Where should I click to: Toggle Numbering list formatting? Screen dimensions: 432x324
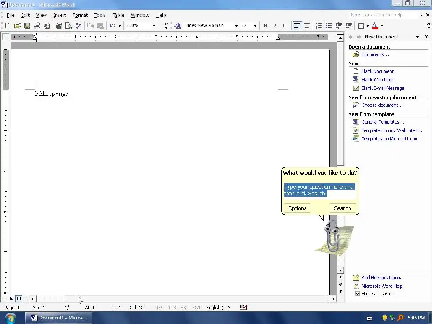pyautogui.click(x=319, y=26)
